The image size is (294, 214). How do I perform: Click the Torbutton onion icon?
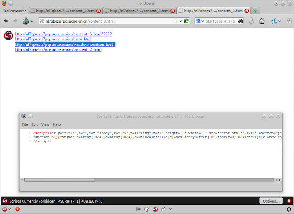pos(26,21)
